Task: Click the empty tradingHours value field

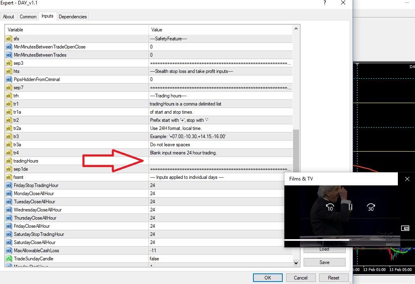Action: 220,161
